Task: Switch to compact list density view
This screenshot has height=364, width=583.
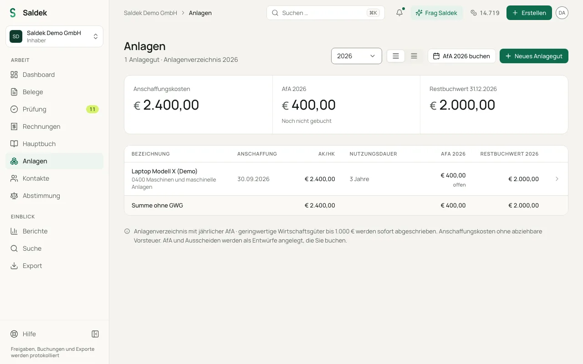Action: click(x=414, y=56)
